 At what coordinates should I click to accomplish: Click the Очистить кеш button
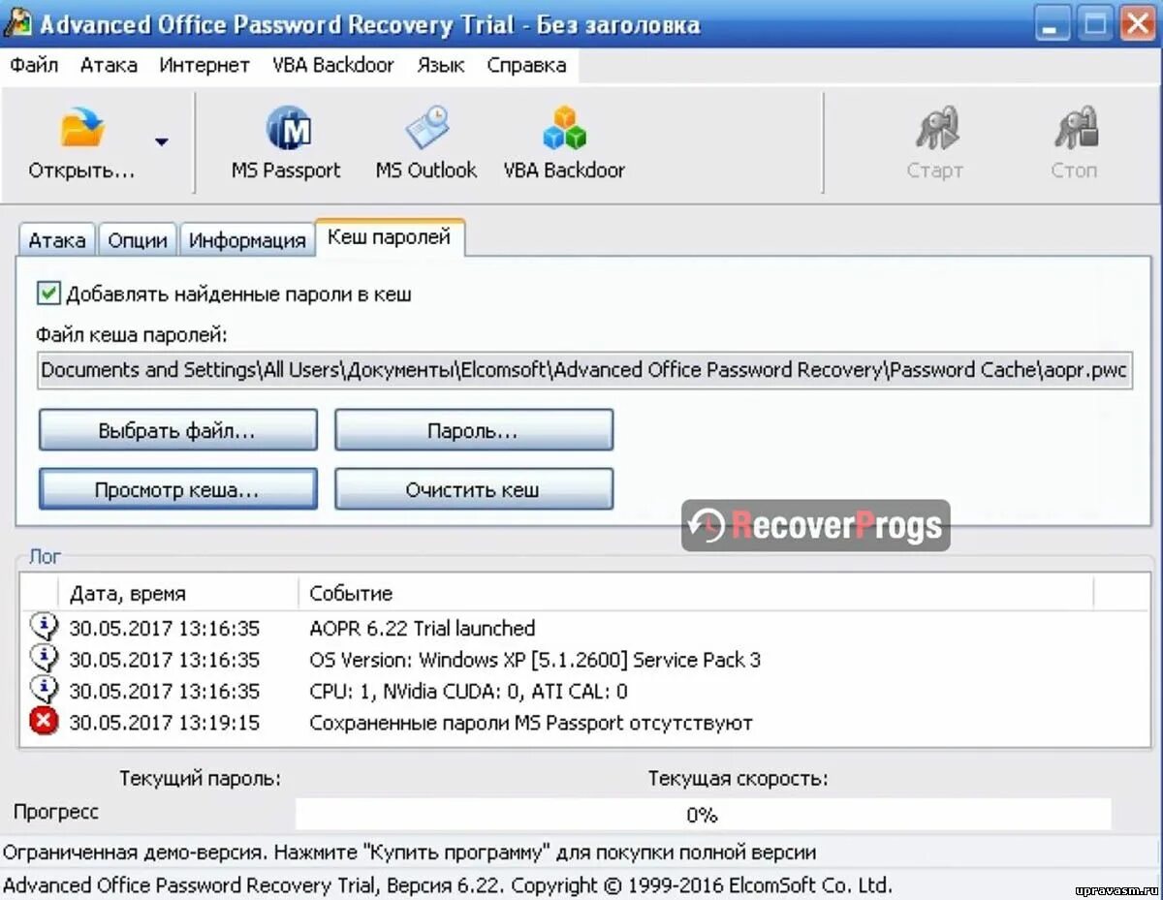click(x=474, y=489)
